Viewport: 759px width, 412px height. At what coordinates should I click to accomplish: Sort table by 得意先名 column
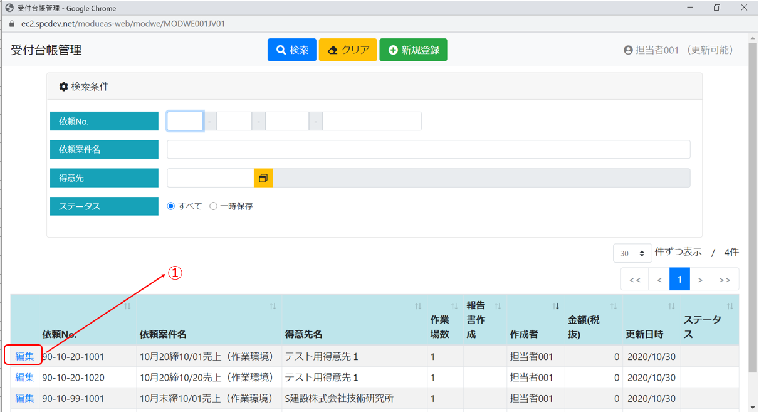pyautogui.click(x=418, y=306)
